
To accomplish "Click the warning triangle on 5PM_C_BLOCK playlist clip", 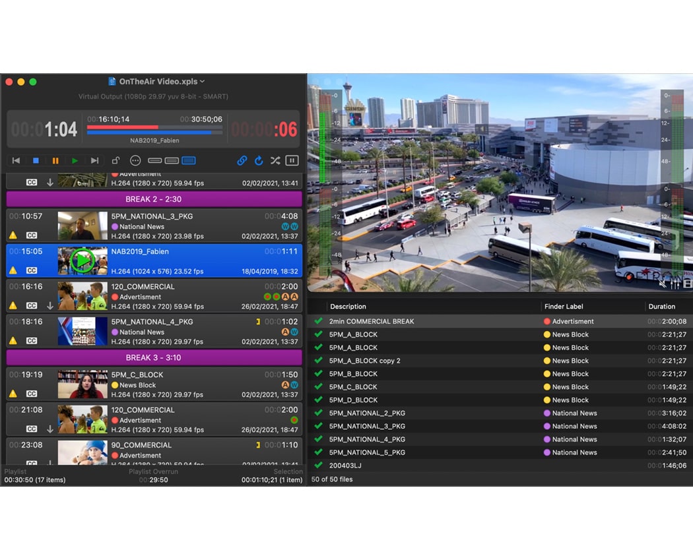I will tap(13, 394).
